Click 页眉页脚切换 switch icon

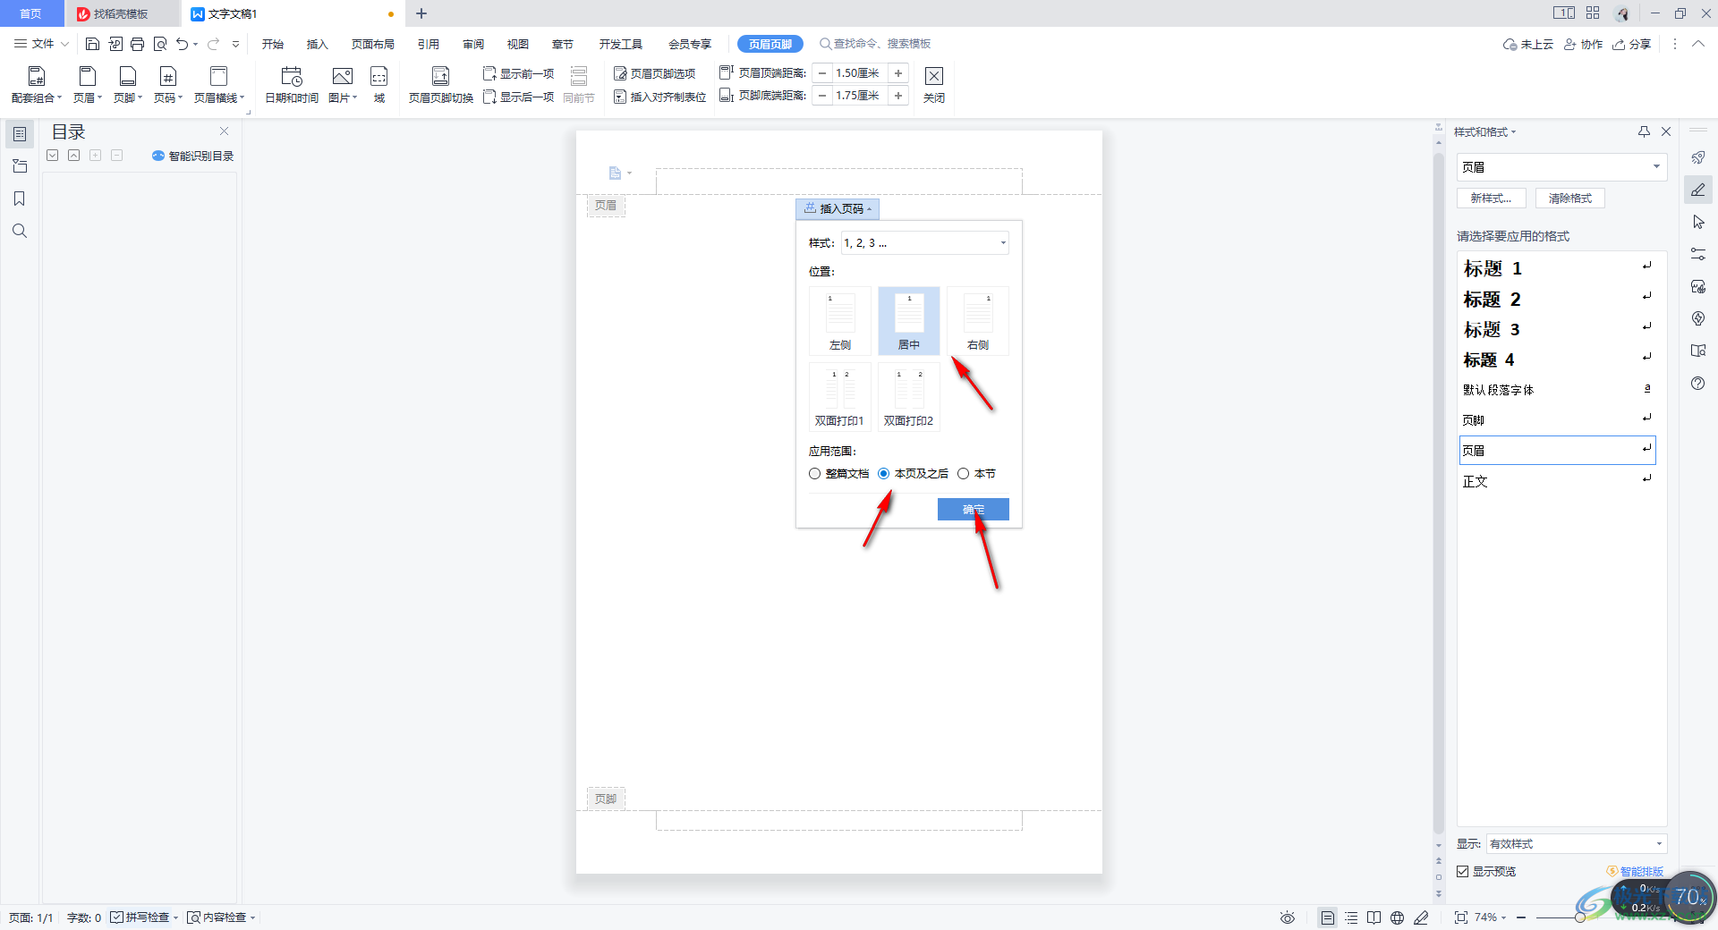pyautogui.click(x=441, y=85)
